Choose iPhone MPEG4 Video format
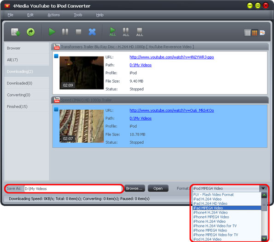This screenshot has height=242, width=274. [x=227, y=230]
